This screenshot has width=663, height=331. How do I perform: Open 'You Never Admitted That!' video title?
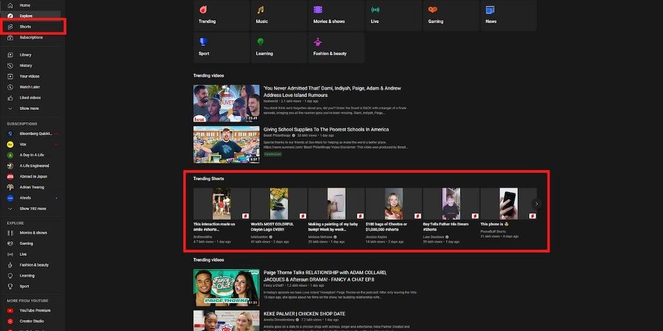pyautogui.click(x=332, y=92)
